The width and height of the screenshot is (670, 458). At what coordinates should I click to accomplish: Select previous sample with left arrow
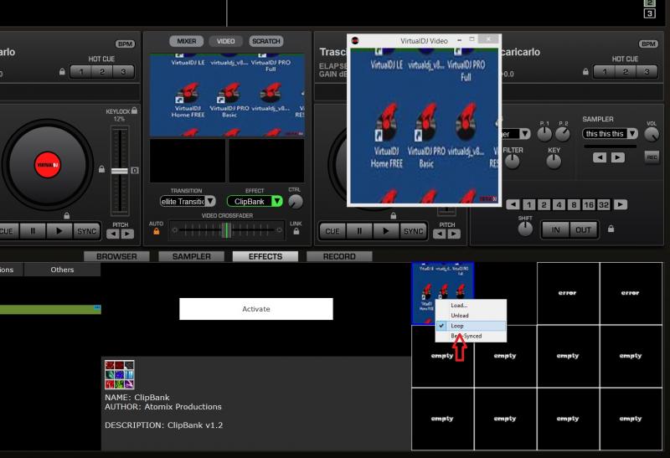click(600, 157)
